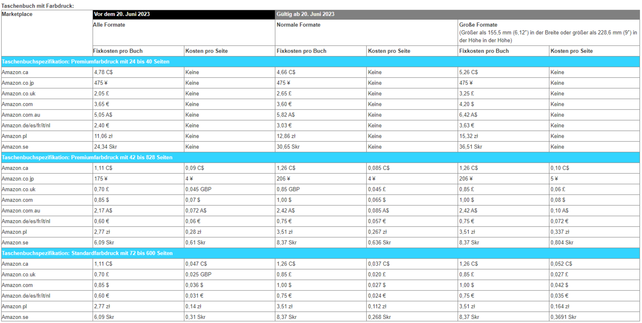
Task: Click the 'Taschenbuch mit Farbdruck:' heading
Action: click(37, 6)
